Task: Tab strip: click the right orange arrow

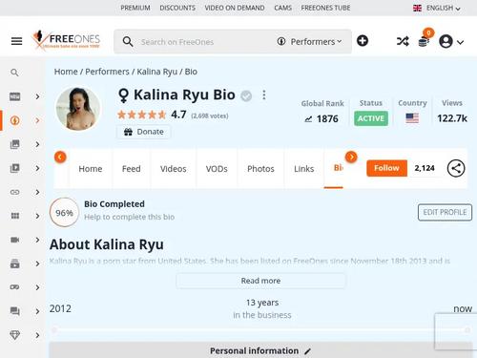Action: pyautogui.click(x=351, y=157)
